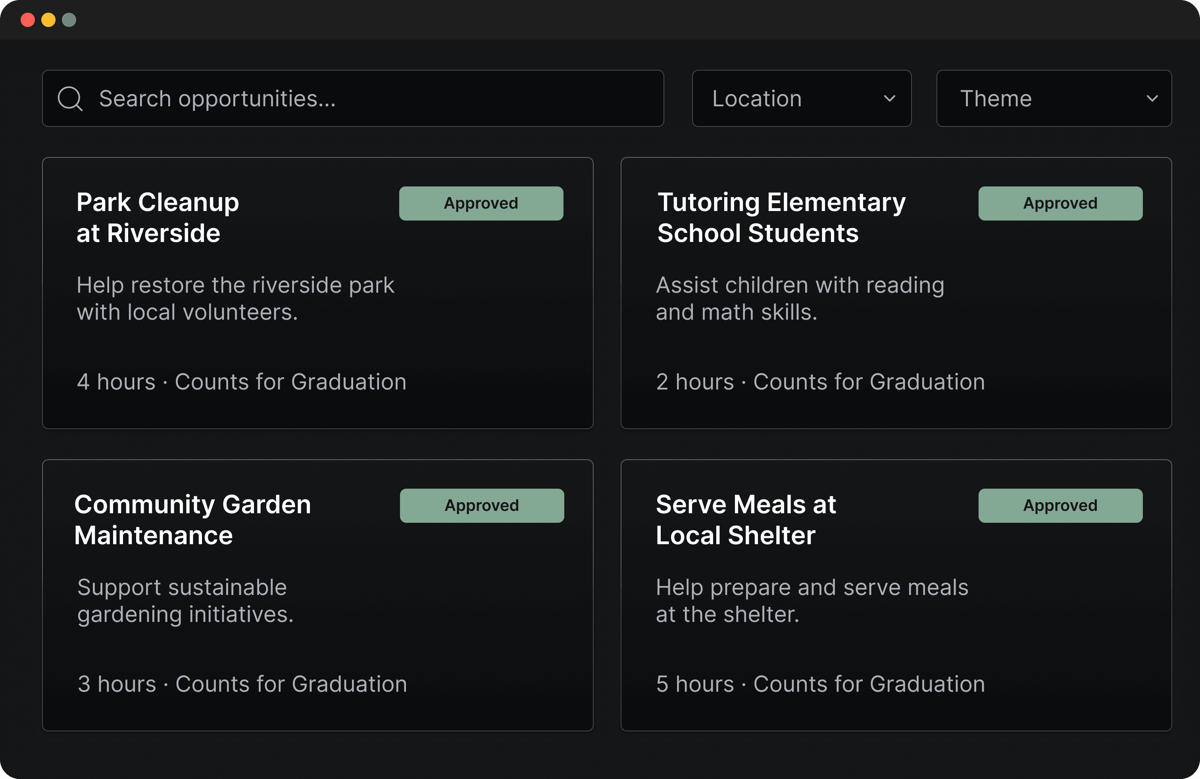
Task: Click '5 hours · Counts for Graduation' text
Action: [820, 684]
